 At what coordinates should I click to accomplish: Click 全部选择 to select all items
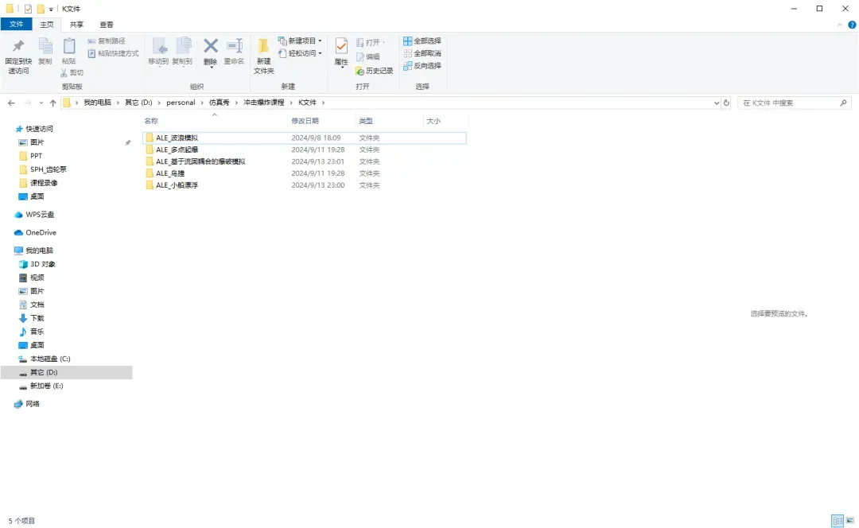pos(422,41)
